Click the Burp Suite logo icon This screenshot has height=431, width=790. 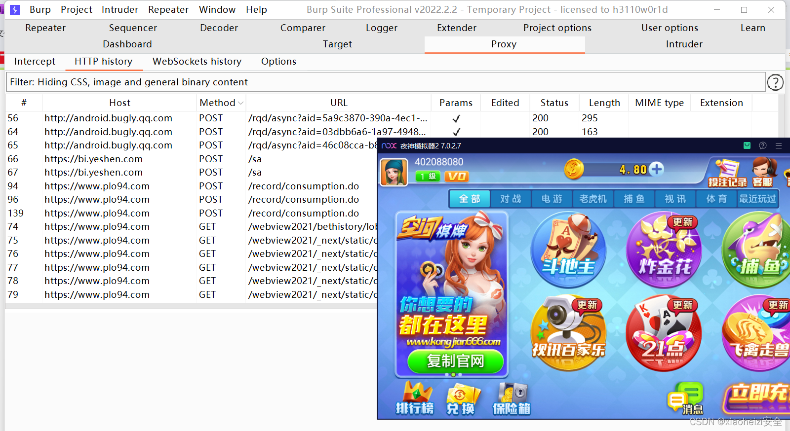(x=15, y=9)
